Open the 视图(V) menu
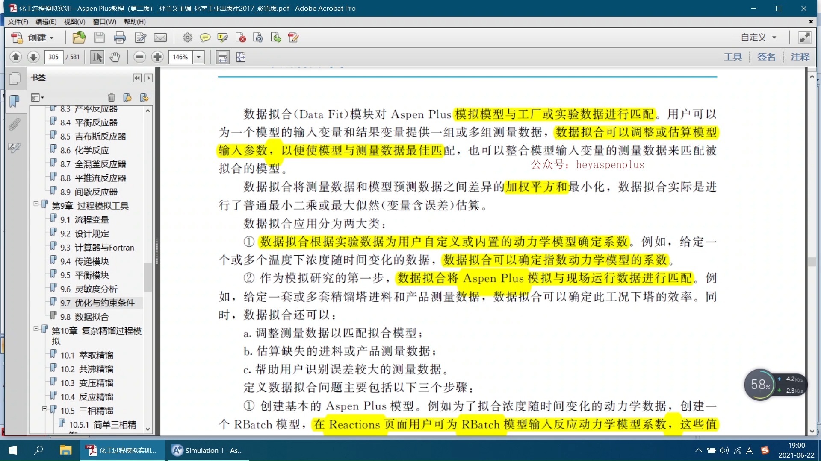 point(74,22)
